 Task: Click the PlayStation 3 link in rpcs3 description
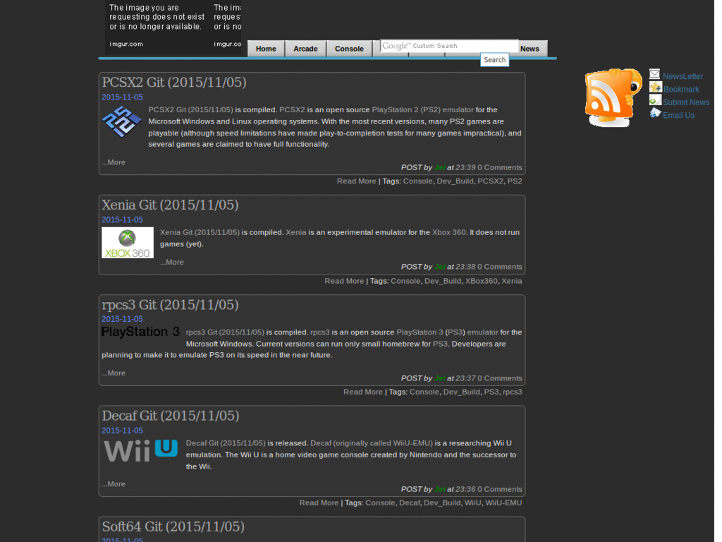(x=420, y=332)
